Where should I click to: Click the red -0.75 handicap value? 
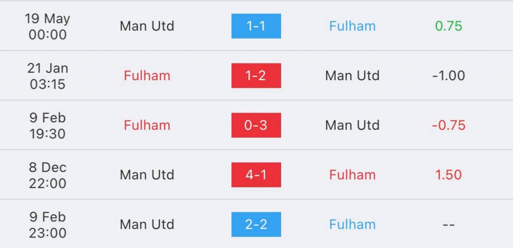point(448,125)
